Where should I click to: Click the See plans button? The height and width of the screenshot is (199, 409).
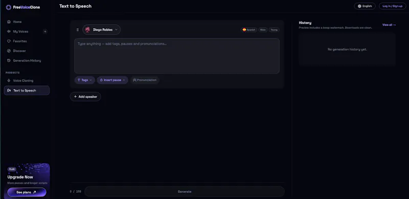pyautogui.click(x=27, y=192)
